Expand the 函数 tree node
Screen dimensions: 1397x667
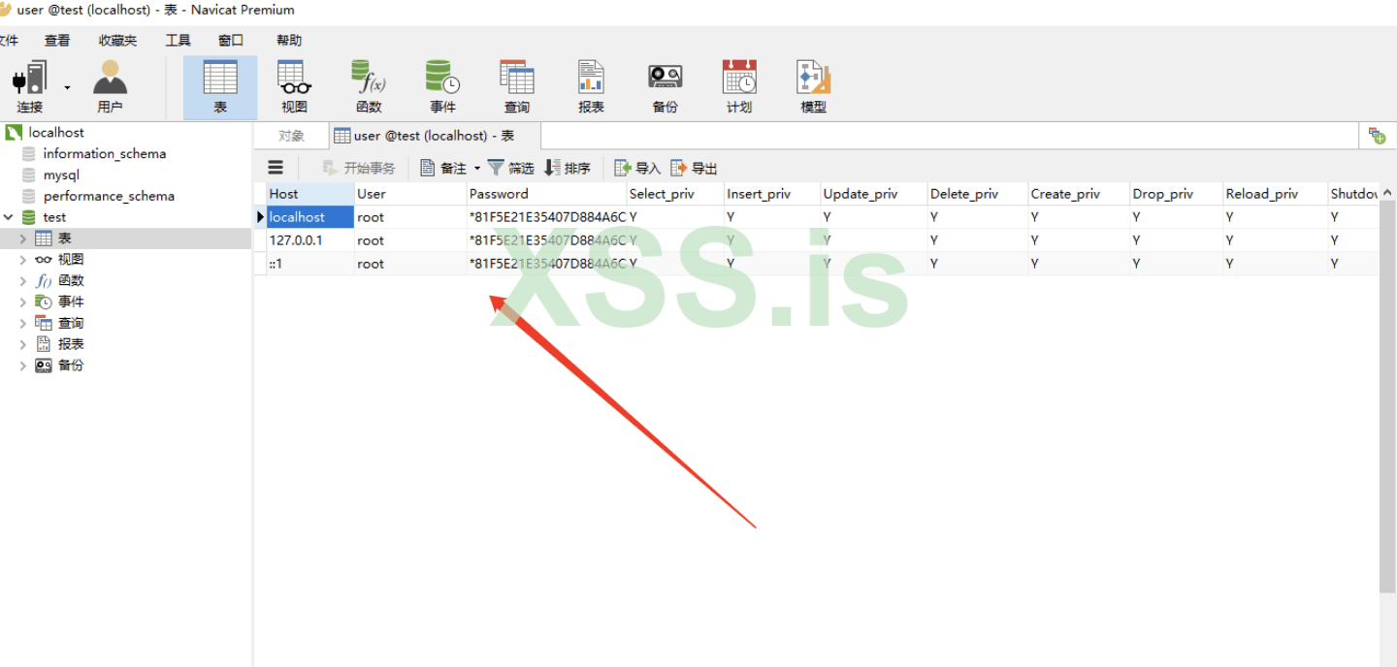tap(23, 281)
